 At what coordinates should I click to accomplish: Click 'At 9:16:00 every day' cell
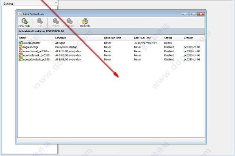tap(68, 51)
